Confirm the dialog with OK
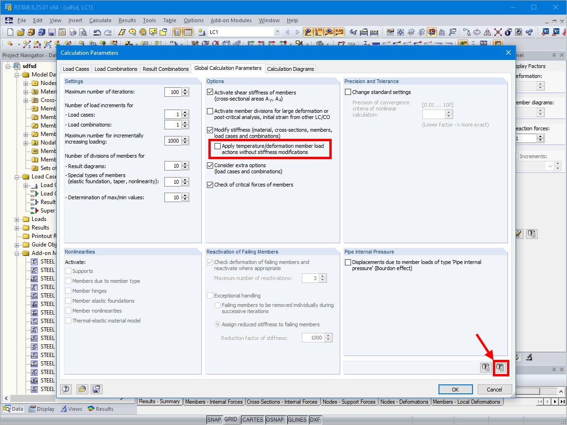Viewport: 567px width, 425px height. [x=455, y=389]
